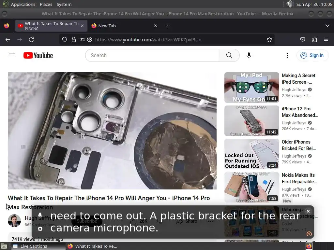Click into the YouTube Search field
The image size is (334, 250).
pos(152,55)
